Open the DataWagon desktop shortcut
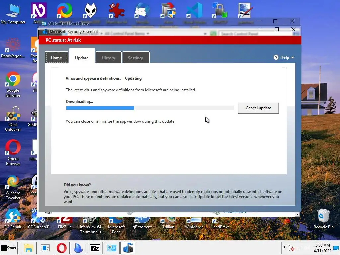This screenshot has width=340, height=255. [x=13, y=48]
